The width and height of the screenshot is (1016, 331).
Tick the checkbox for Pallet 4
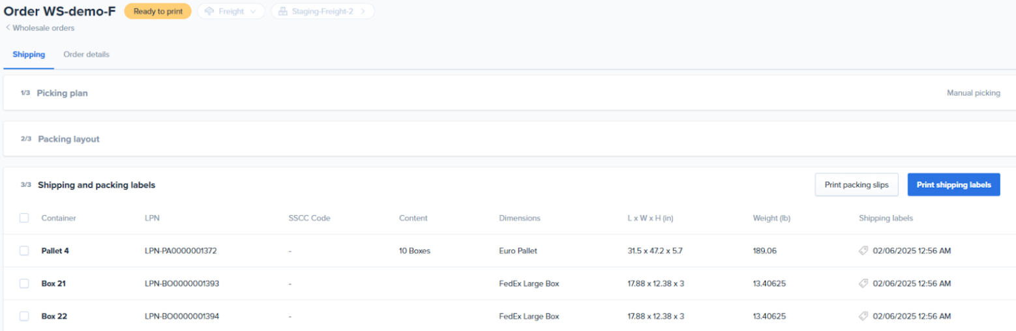click(x=24, y=251)
